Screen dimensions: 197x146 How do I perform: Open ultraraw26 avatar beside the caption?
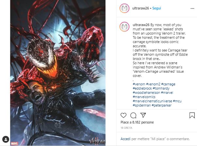point(124,27)
